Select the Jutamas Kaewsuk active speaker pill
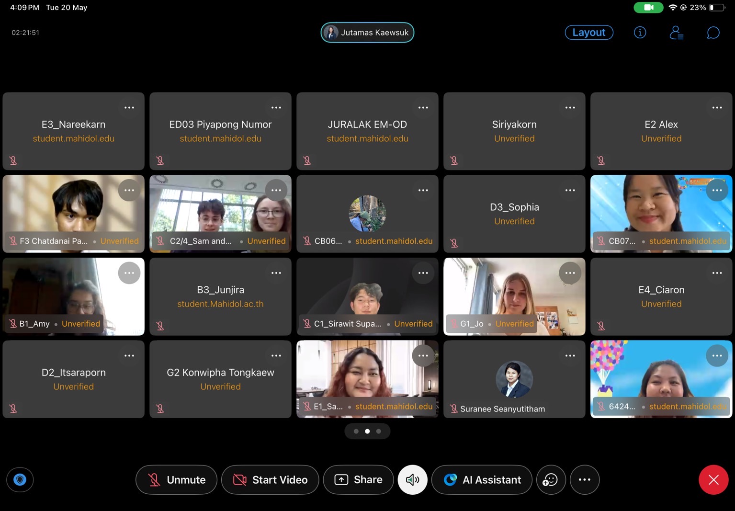This screenshot has width=735, height=511. click(367, 33)
